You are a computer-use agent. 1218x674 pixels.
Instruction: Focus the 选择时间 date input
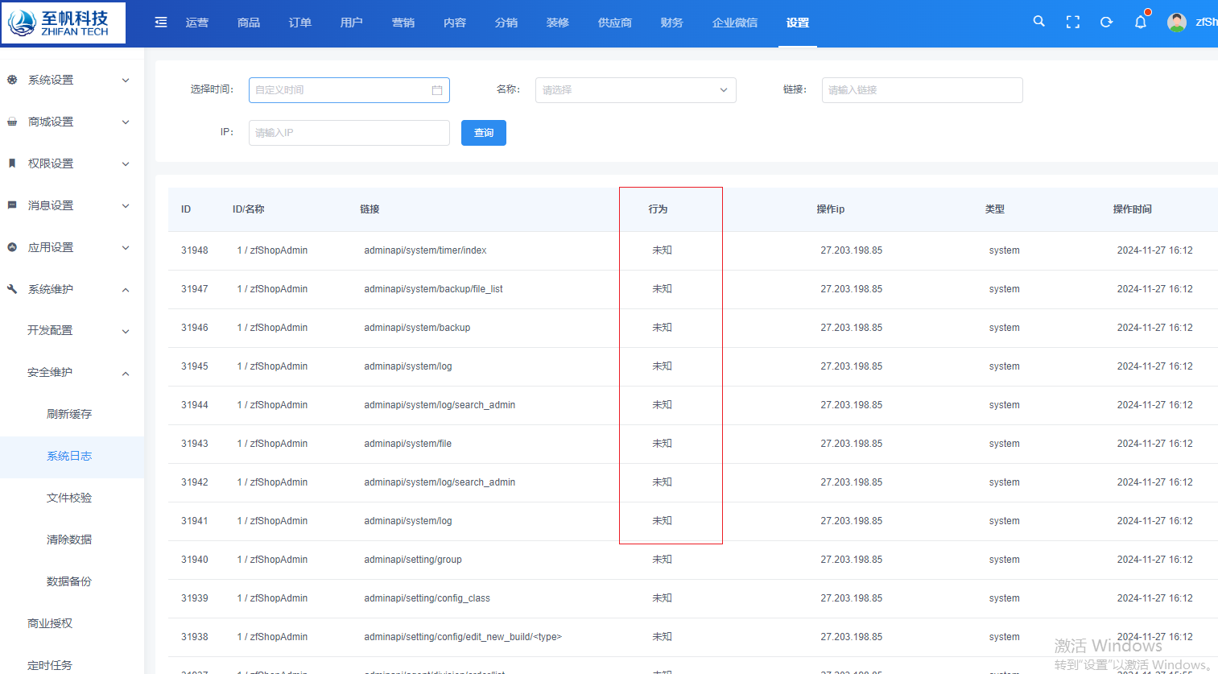click(349, 90)
